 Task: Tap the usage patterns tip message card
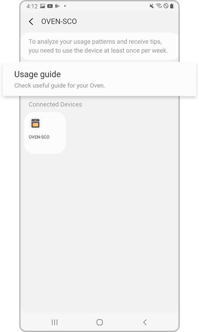point(100,46)
